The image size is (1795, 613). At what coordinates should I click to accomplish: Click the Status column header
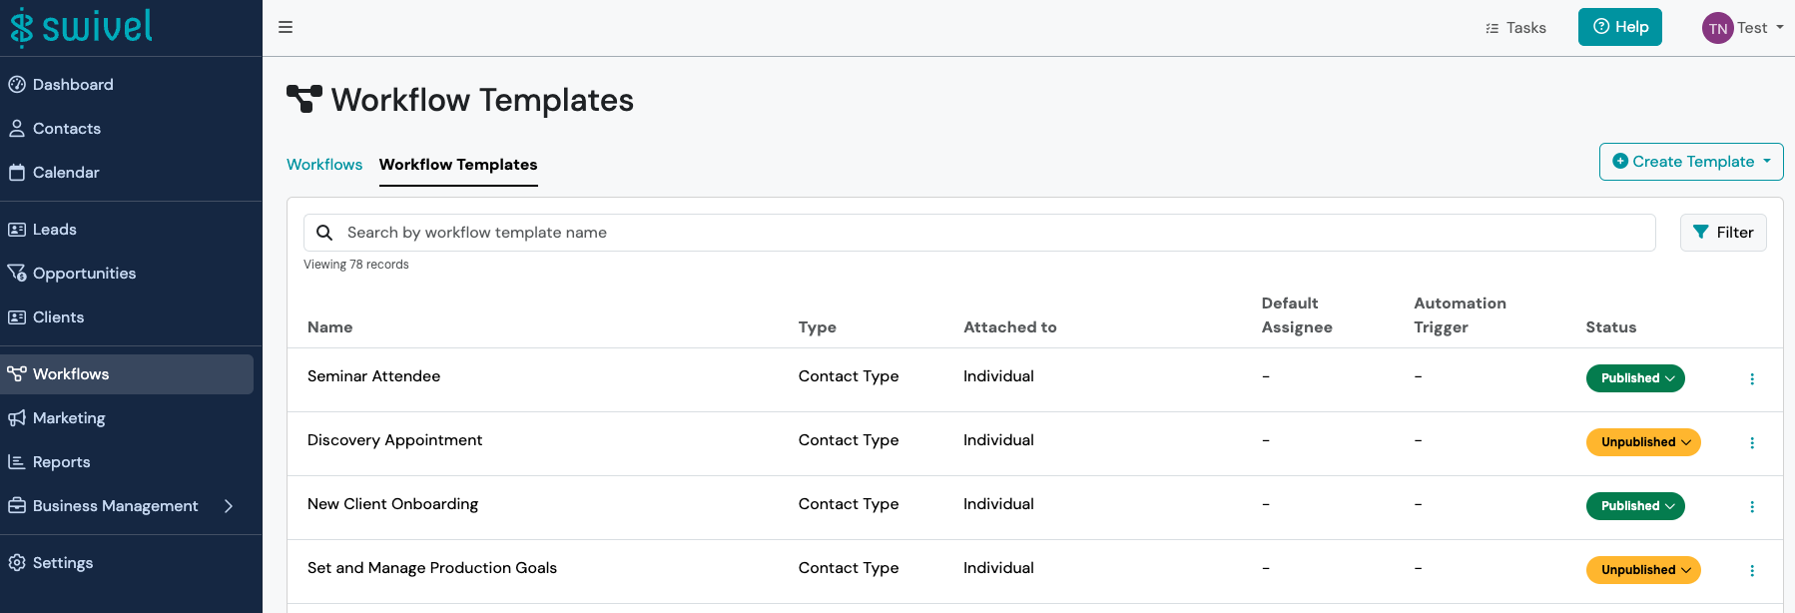(x=1611, y=327)
